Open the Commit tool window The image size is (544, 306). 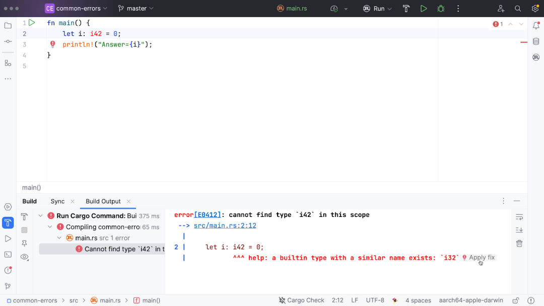coord(8,42)
